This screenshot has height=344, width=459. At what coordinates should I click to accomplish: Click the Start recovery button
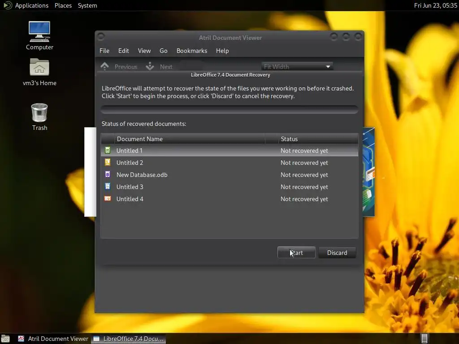point(296,253)
